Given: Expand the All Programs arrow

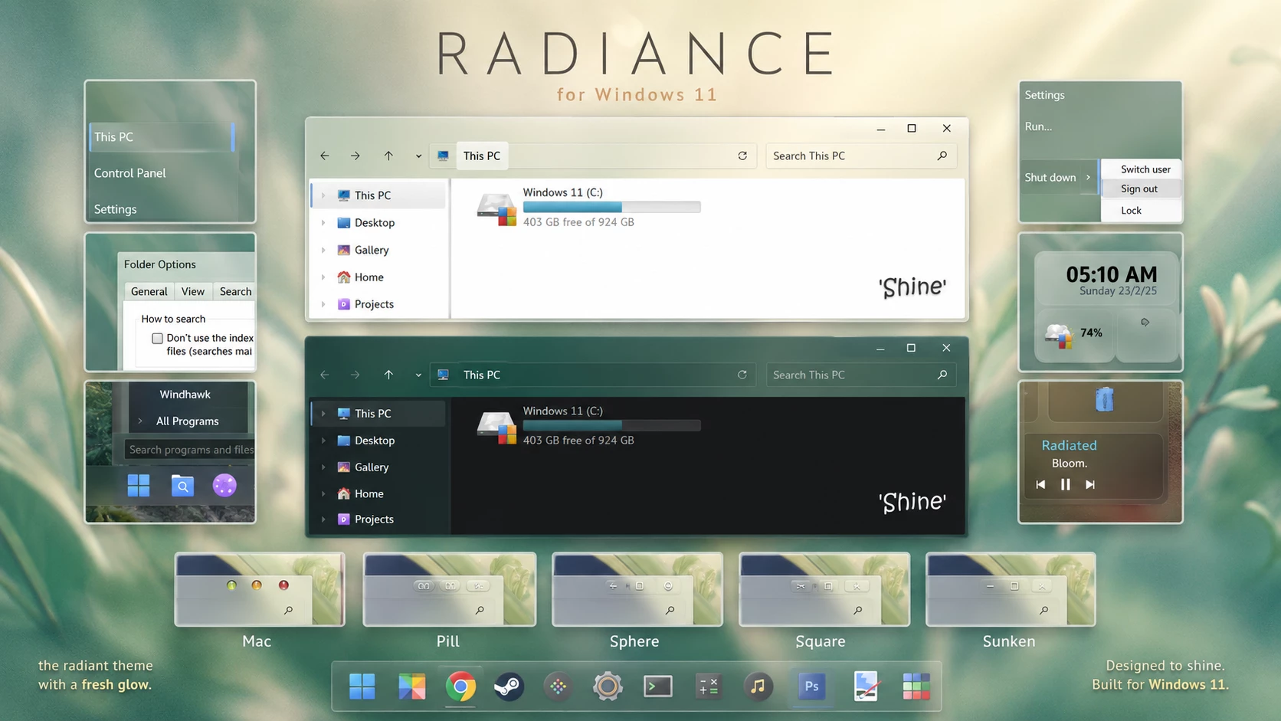Looking at the screenshot, I should [x=140, y=421].
